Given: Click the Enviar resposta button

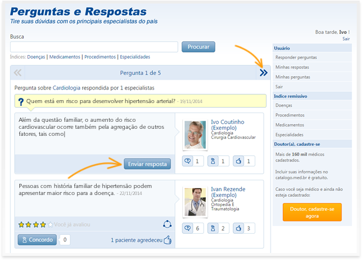Looking at the screenshot, I should coord(147,163).
